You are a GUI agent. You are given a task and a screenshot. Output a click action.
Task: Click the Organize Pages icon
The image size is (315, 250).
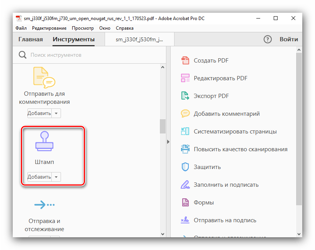(x=185, y=132)
